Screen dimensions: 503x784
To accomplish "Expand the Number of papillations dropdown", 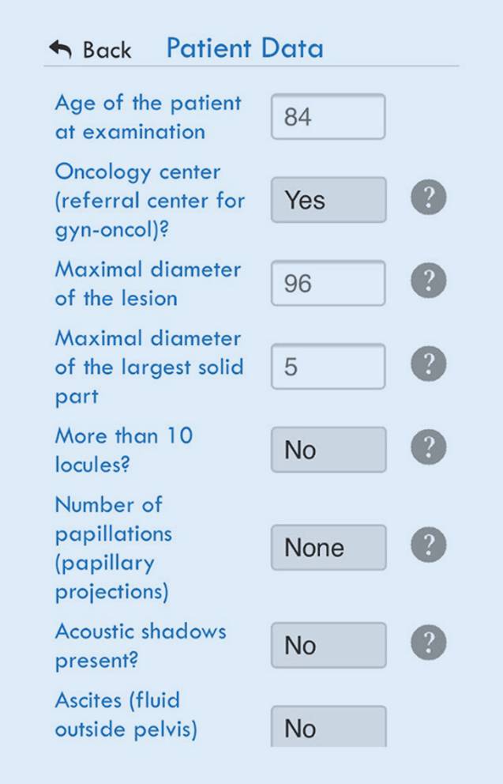I will (328, 547).
